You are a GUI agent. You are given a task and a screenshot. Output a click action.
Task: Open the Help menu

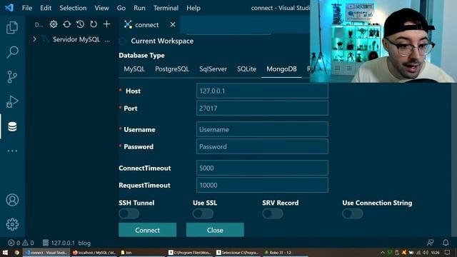pyautogui.click(x=194, y=8)
